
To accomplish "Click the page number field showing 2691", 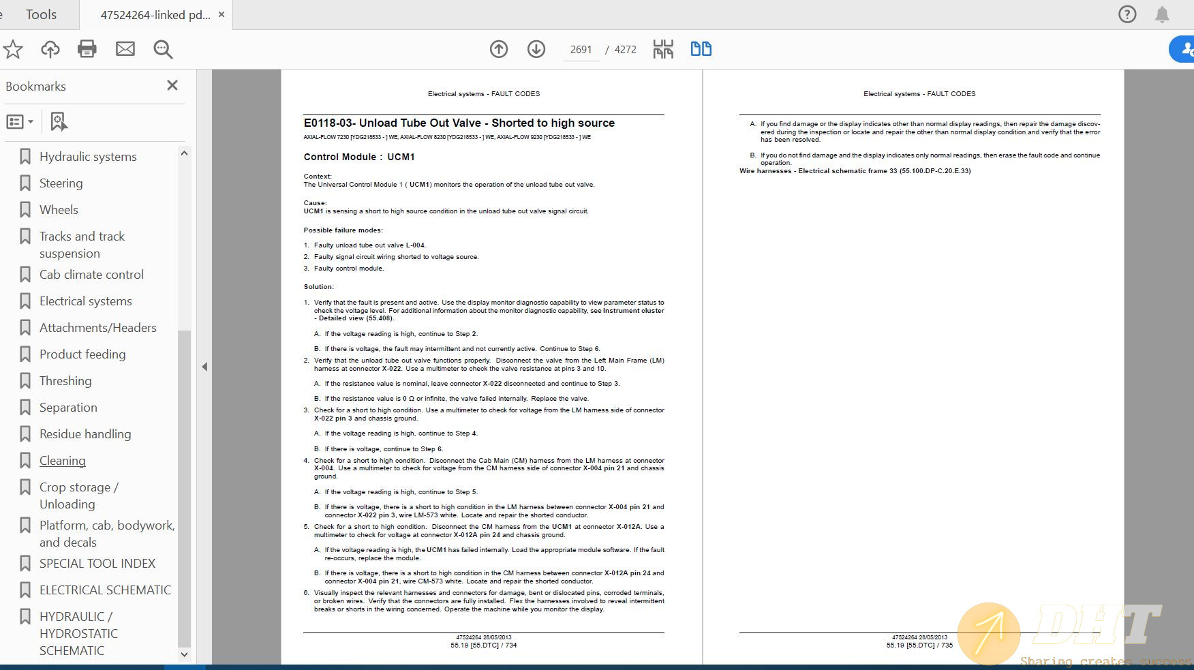I will (x=581, y=50).
